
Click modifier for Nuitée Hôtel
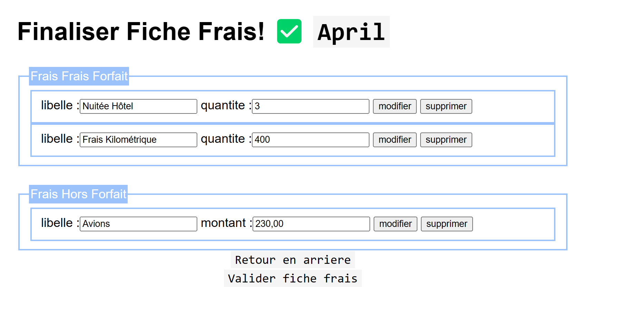pyautogui.click(x=394, y=106)
